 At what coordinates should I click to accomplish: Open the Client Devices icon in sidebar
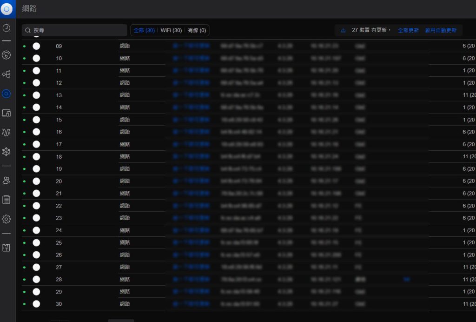tap(7, 113)
